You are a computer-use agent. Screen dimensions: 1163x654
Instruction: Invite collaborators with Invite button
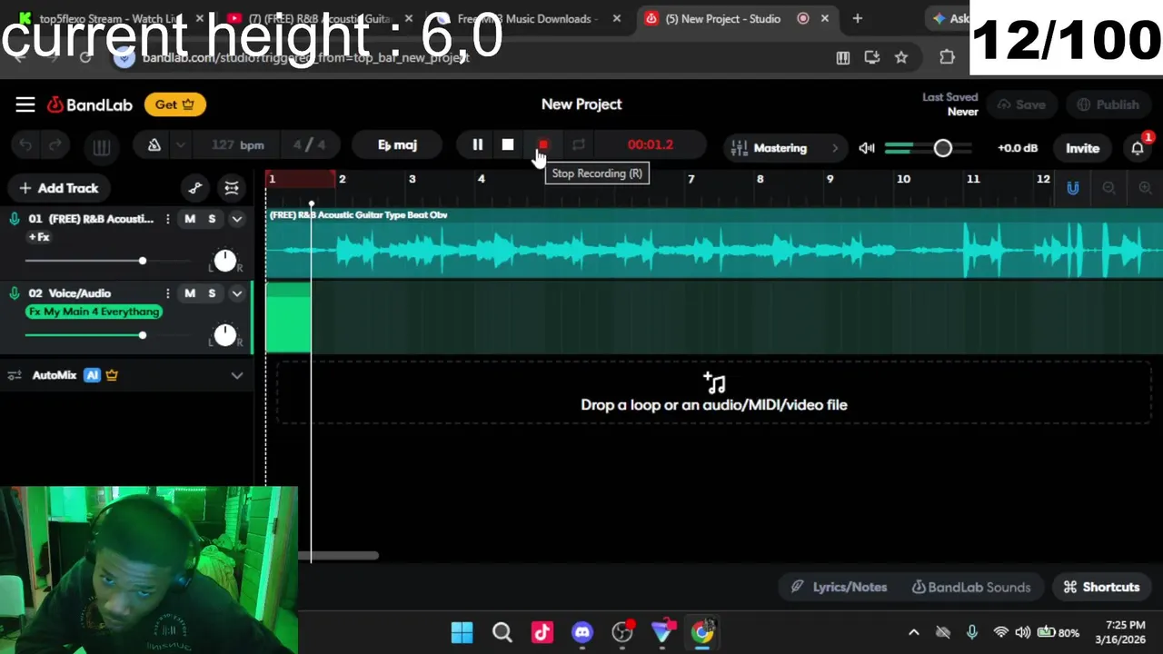point(1082,148)
